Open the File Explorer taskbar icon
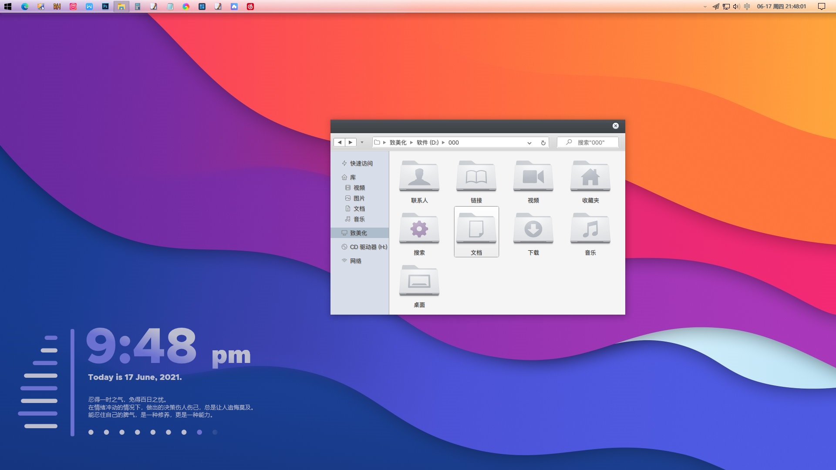The width and height of the screenshot is (836, 470). click(121, 7)
